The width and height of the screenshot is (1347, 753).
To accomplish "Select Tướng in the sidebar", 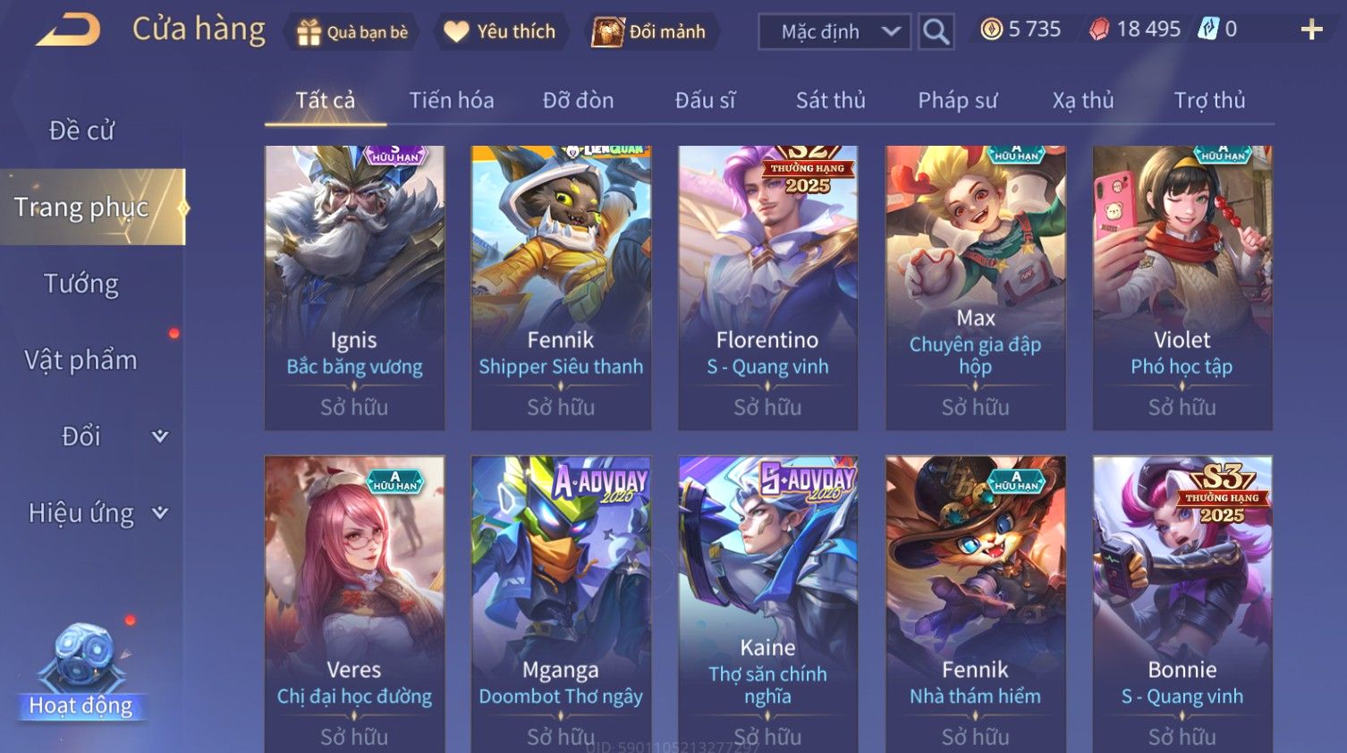I will 81,283.
